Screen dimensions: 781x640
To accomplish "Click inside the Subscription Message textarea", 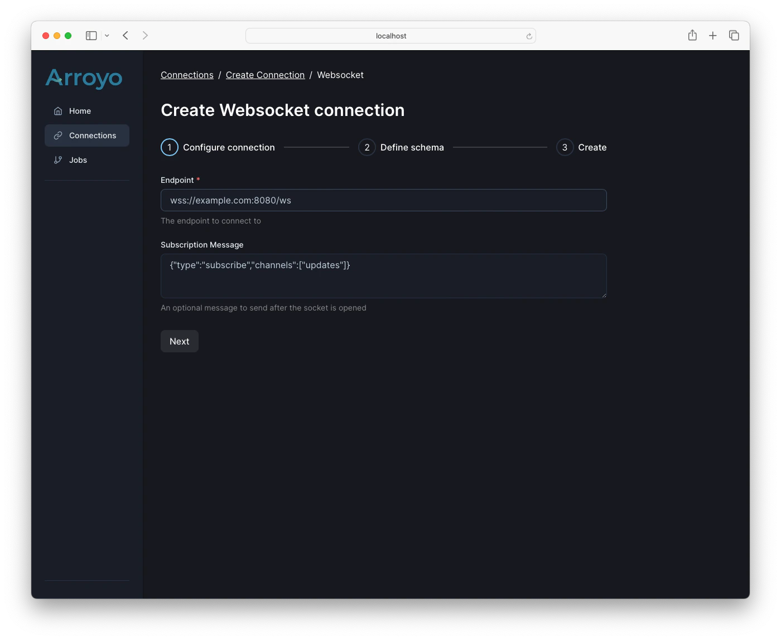I will (x=383, y=276).
